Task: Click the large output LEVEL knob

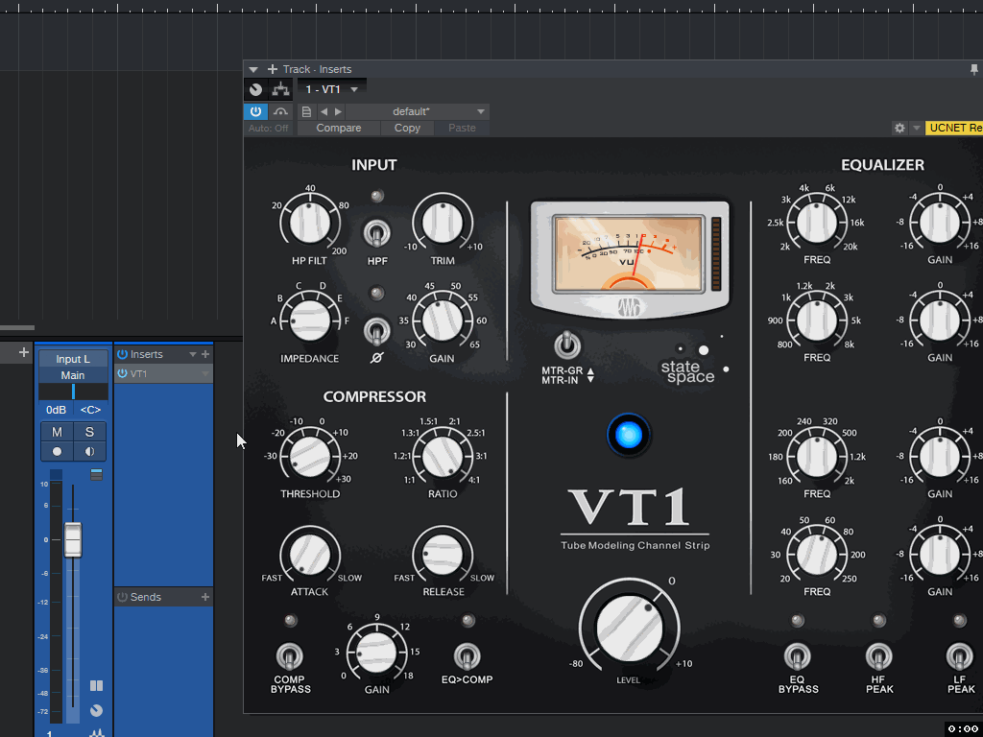Action: coord(629,629)
